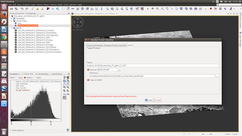This screenshot has height=136, width=242.
Task: Toggle the Save as checkbox
Action: [88, 70]
